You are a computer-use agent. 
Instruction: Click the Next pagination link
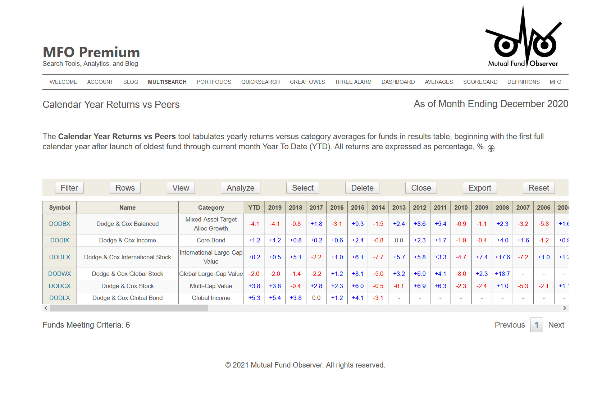click(556, 325)
